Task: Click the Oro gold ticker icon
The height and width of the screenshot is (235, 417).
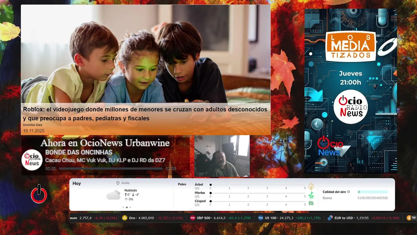Action: [x=124, y=218]
